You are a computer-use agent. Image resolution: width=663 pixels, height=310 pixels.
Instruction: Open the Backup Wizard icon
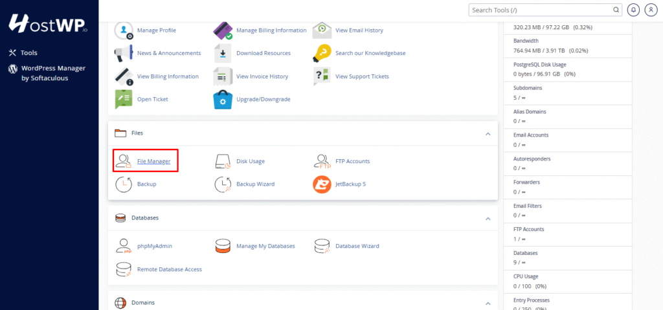[223, 184]
